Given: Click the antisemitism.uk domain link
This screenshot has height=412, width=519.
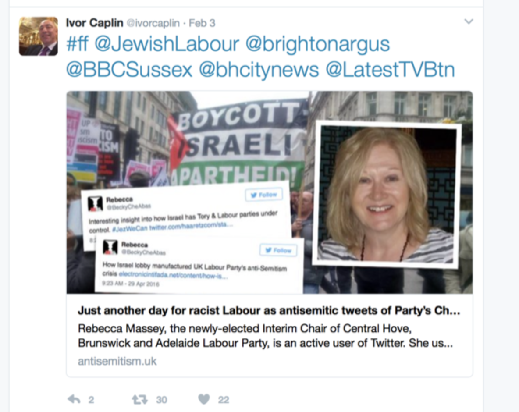Looking at the screenshot, I should coord(117,361).
